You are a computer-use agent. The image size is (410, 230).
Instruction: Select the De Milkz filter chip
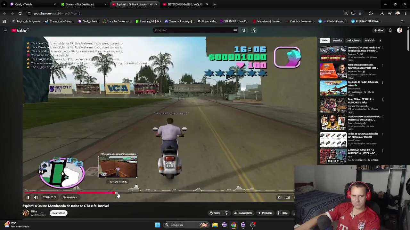(x=337, y=41)
